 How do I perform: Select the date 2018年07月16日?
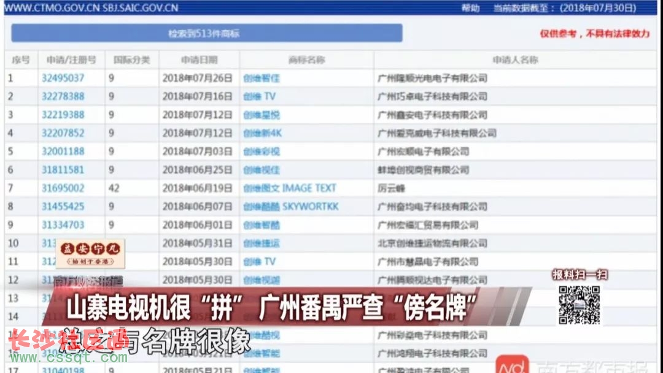coord(198,96)
